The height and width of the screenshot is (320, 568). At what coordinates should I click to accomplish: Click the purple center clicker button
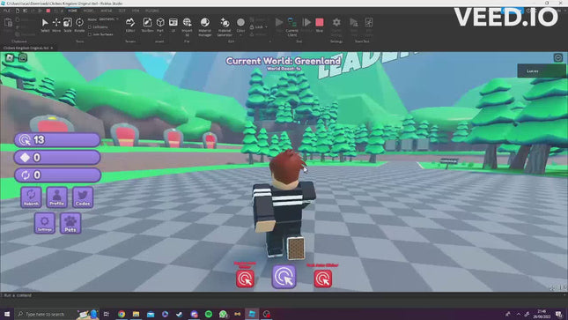click(x=284, y=277)
